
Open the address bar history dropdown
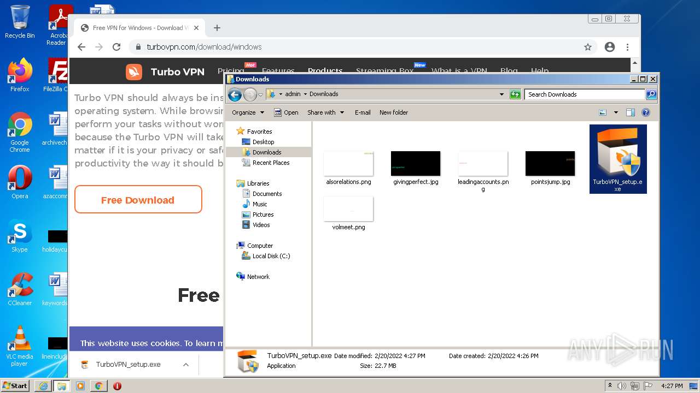502,94
